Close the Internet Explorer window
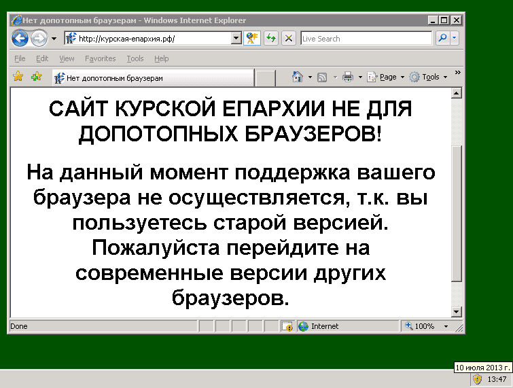Viewport: 513px width, 388px height. (x=457, y=20)
